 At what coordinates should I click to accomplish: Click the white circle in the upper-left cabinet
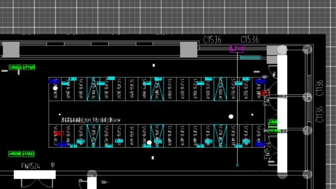55,88
